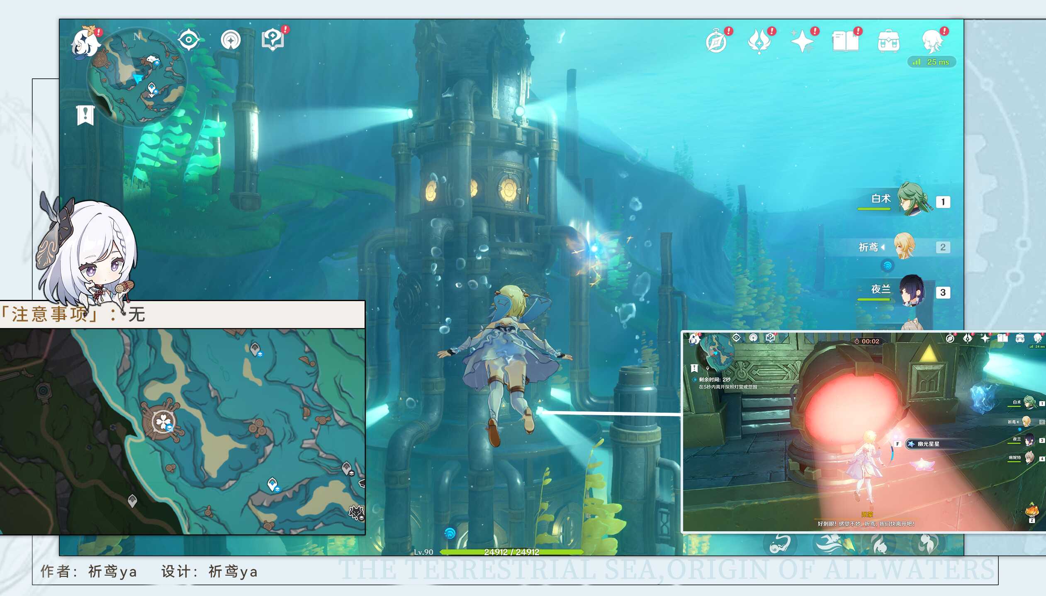The height and width of the screenshot is (596, 1046).
Task: Click tutorial question-mark icon in inset screenshot
Action: tap(771, 337)
